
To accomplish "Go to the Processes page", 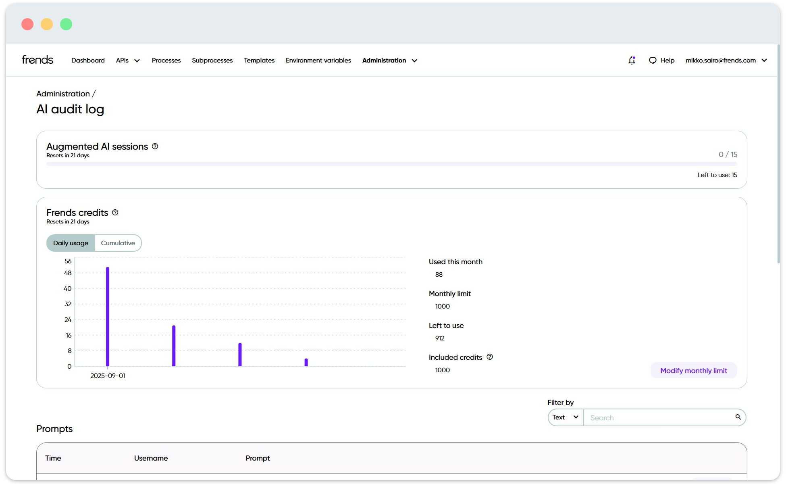I will (166, 60).
